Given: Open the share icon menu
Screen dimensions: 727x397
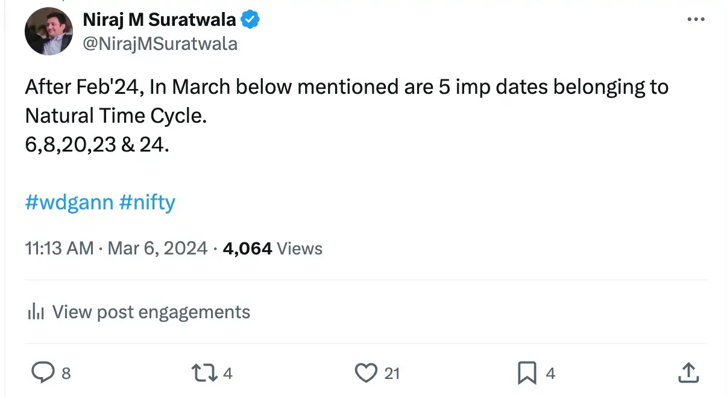Looking at the screenshot, I should point(687,373).
